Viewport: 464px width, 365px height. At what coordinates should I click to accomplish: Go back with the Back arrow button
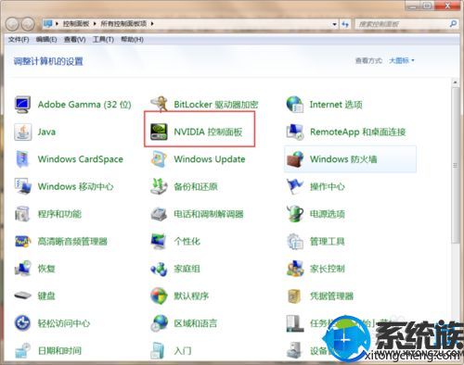coord(12,23)
